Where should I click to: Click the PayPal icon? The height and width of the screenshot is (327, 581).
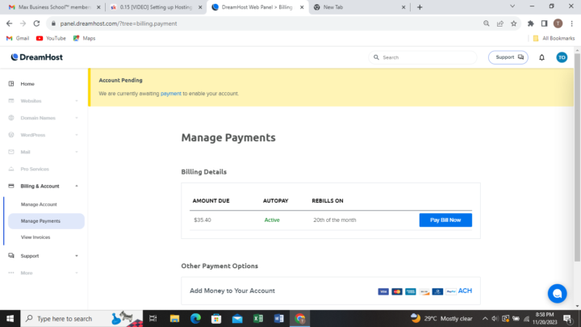click(451, 291)
